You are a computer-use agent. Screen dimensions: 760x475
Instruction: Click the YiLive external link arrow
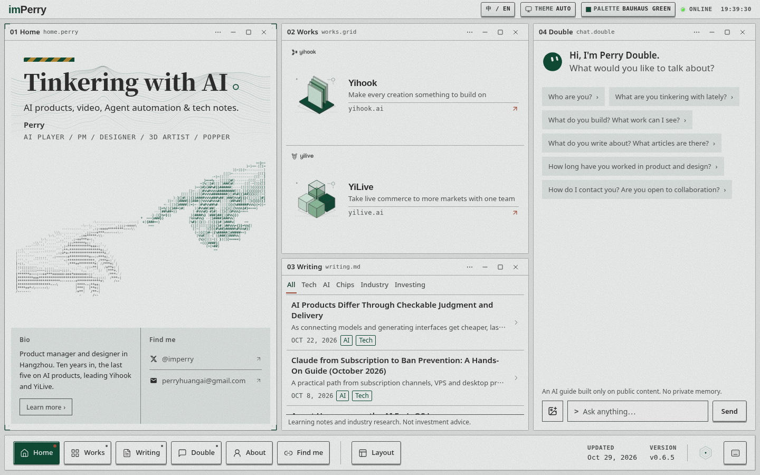(515, 213)
